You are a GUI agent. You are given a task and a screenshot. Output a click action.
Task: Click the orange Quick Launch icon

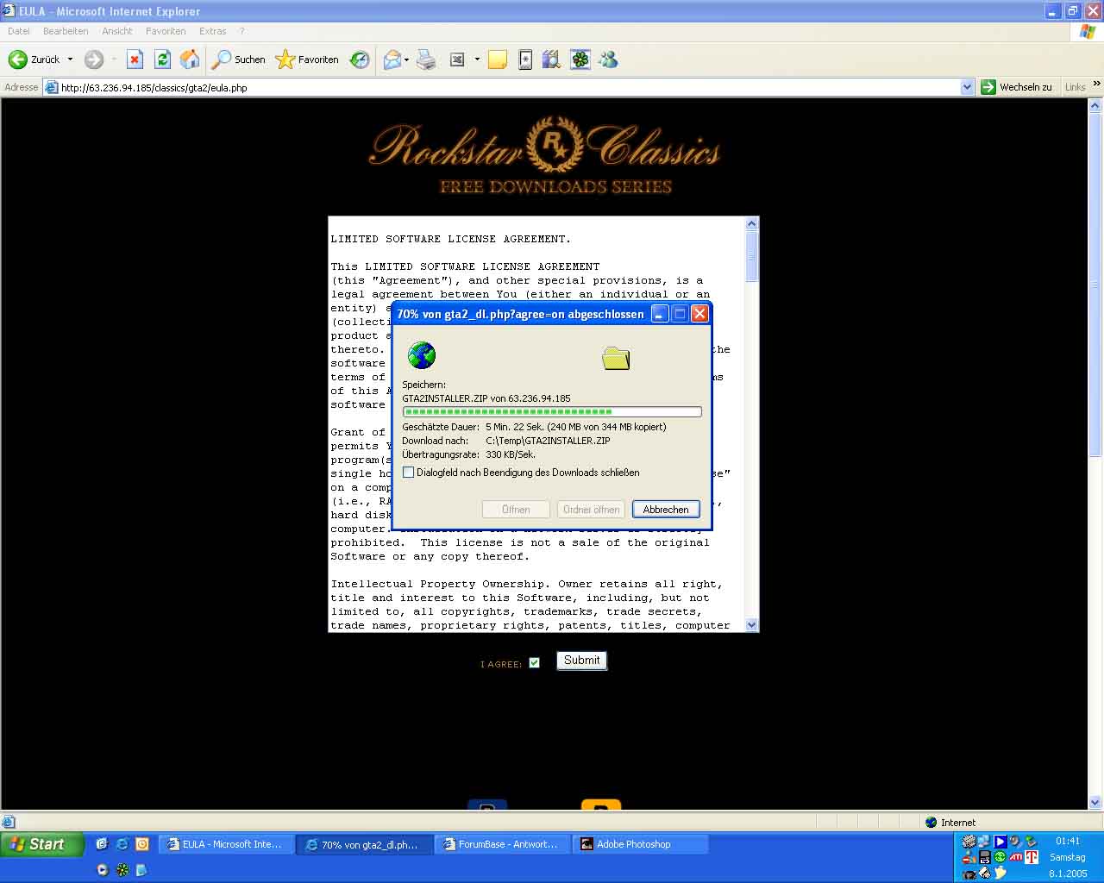[x=142, y=844]
